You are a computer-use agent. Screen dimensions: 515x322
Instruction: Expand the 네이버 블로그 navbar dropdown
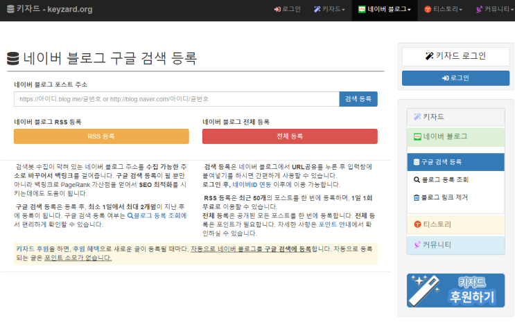[x=385, y=9]
